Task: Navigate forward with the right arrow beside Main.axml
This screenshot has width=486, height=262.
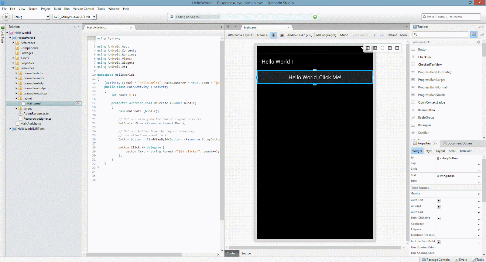Action: [235, 27]
